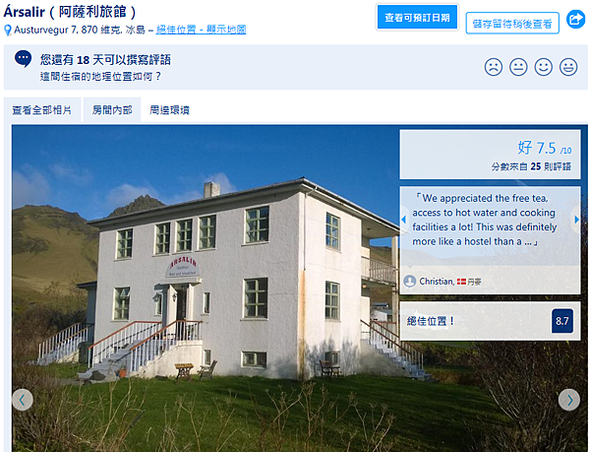Switch to the 周邊環境 tab
This screenshot has height=452, width=590.
169,110
